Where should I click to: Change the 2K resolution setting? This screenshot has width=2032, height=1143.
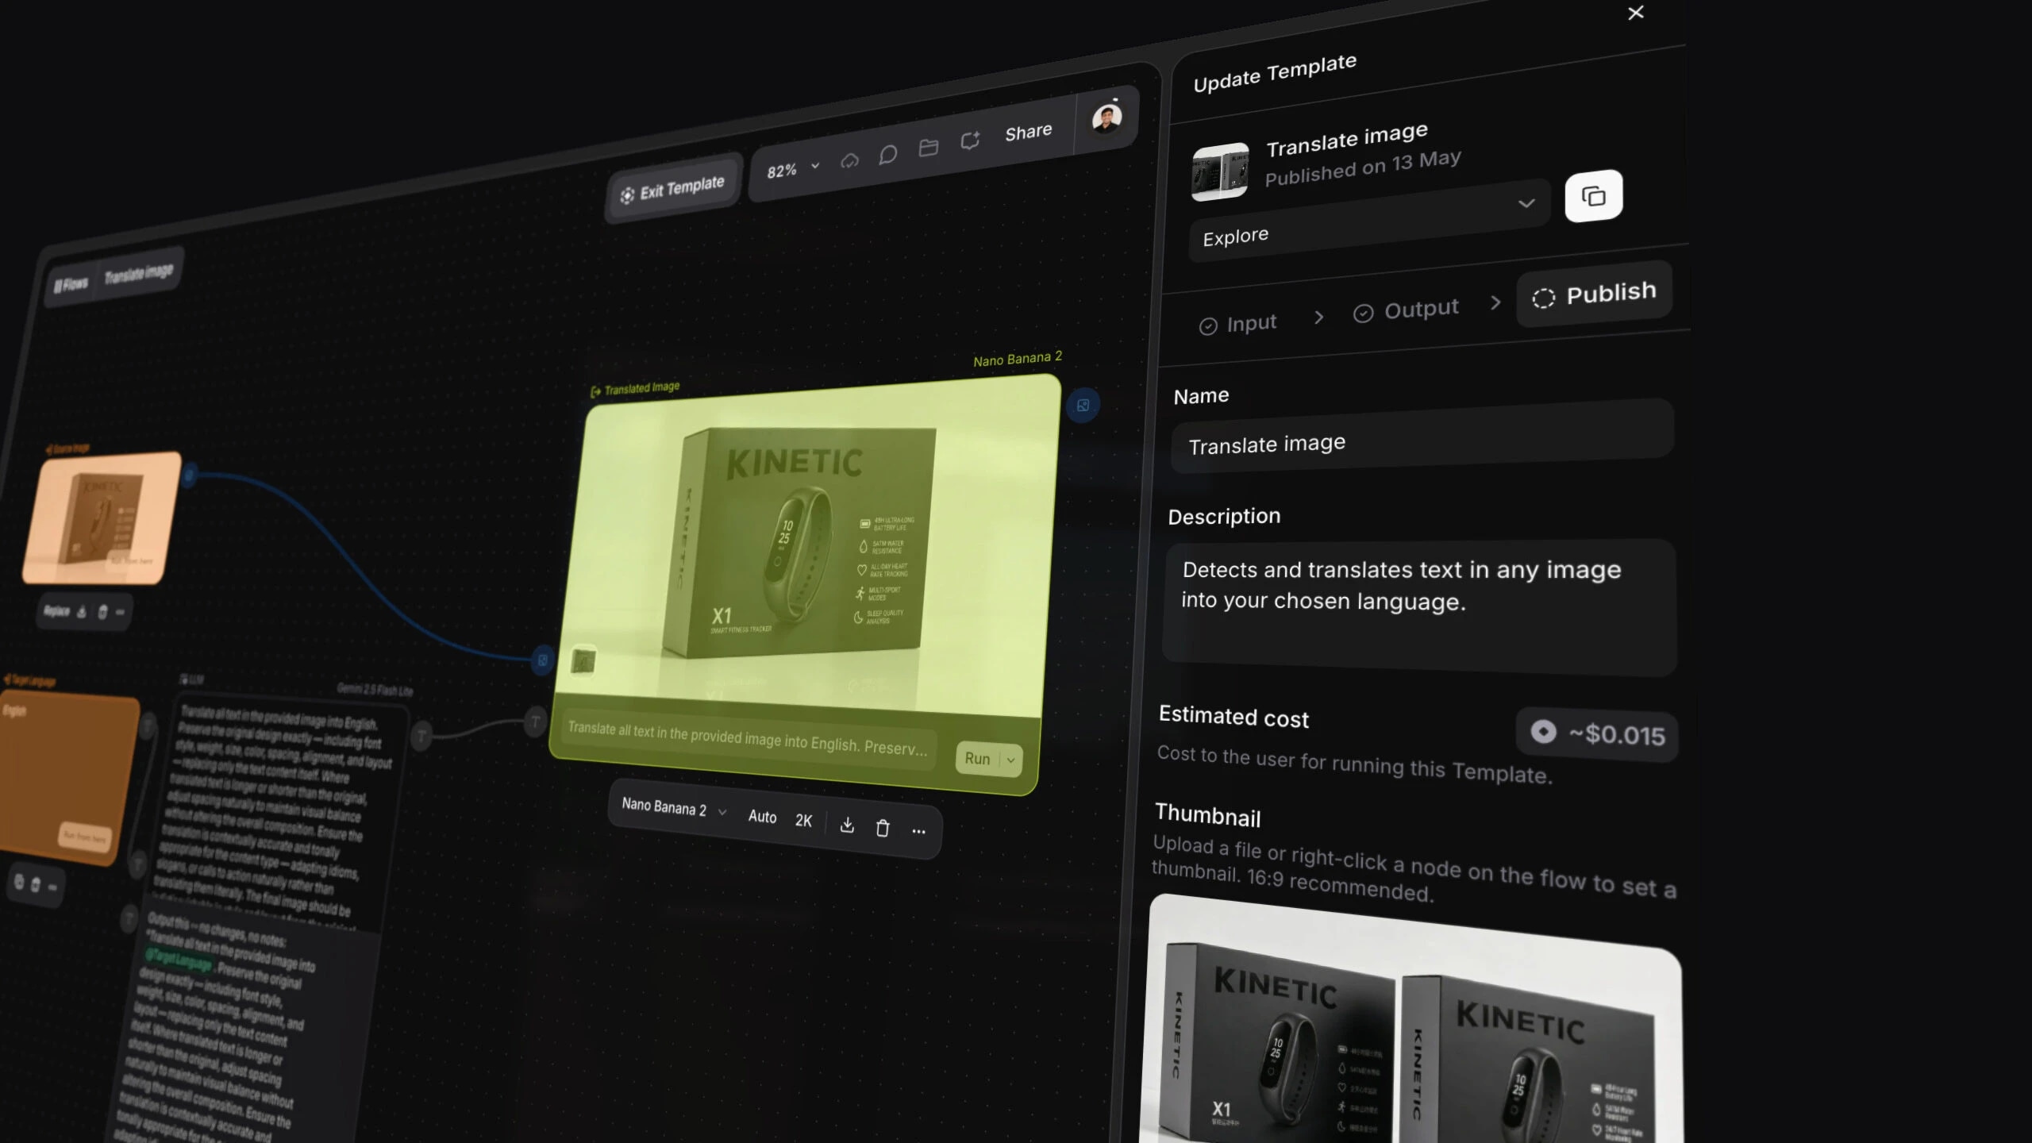tap(803, 821)
